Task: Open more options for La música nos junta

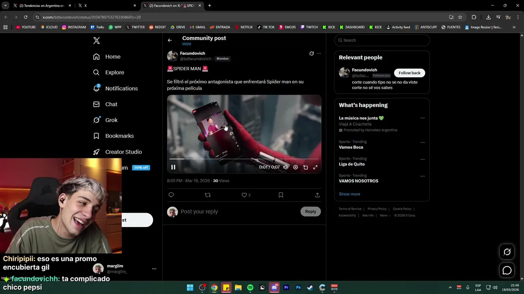Action: click(422, 118)
